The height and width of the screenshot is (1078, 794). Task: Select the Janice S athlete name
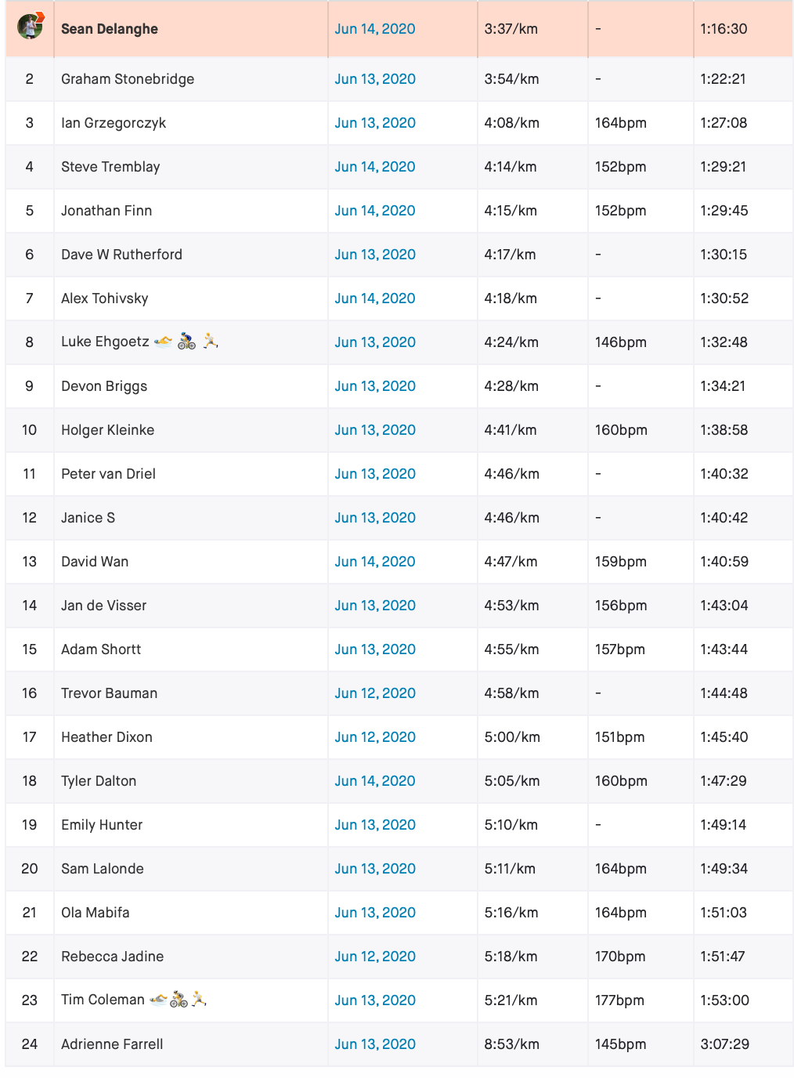[88, 518]
